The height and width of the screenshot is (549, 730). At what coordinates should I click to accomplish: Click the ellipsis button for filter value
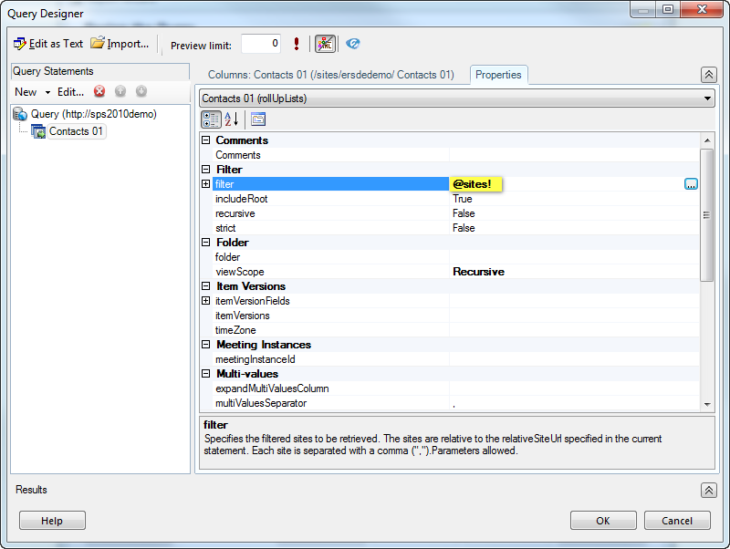[x=691, y=184]
